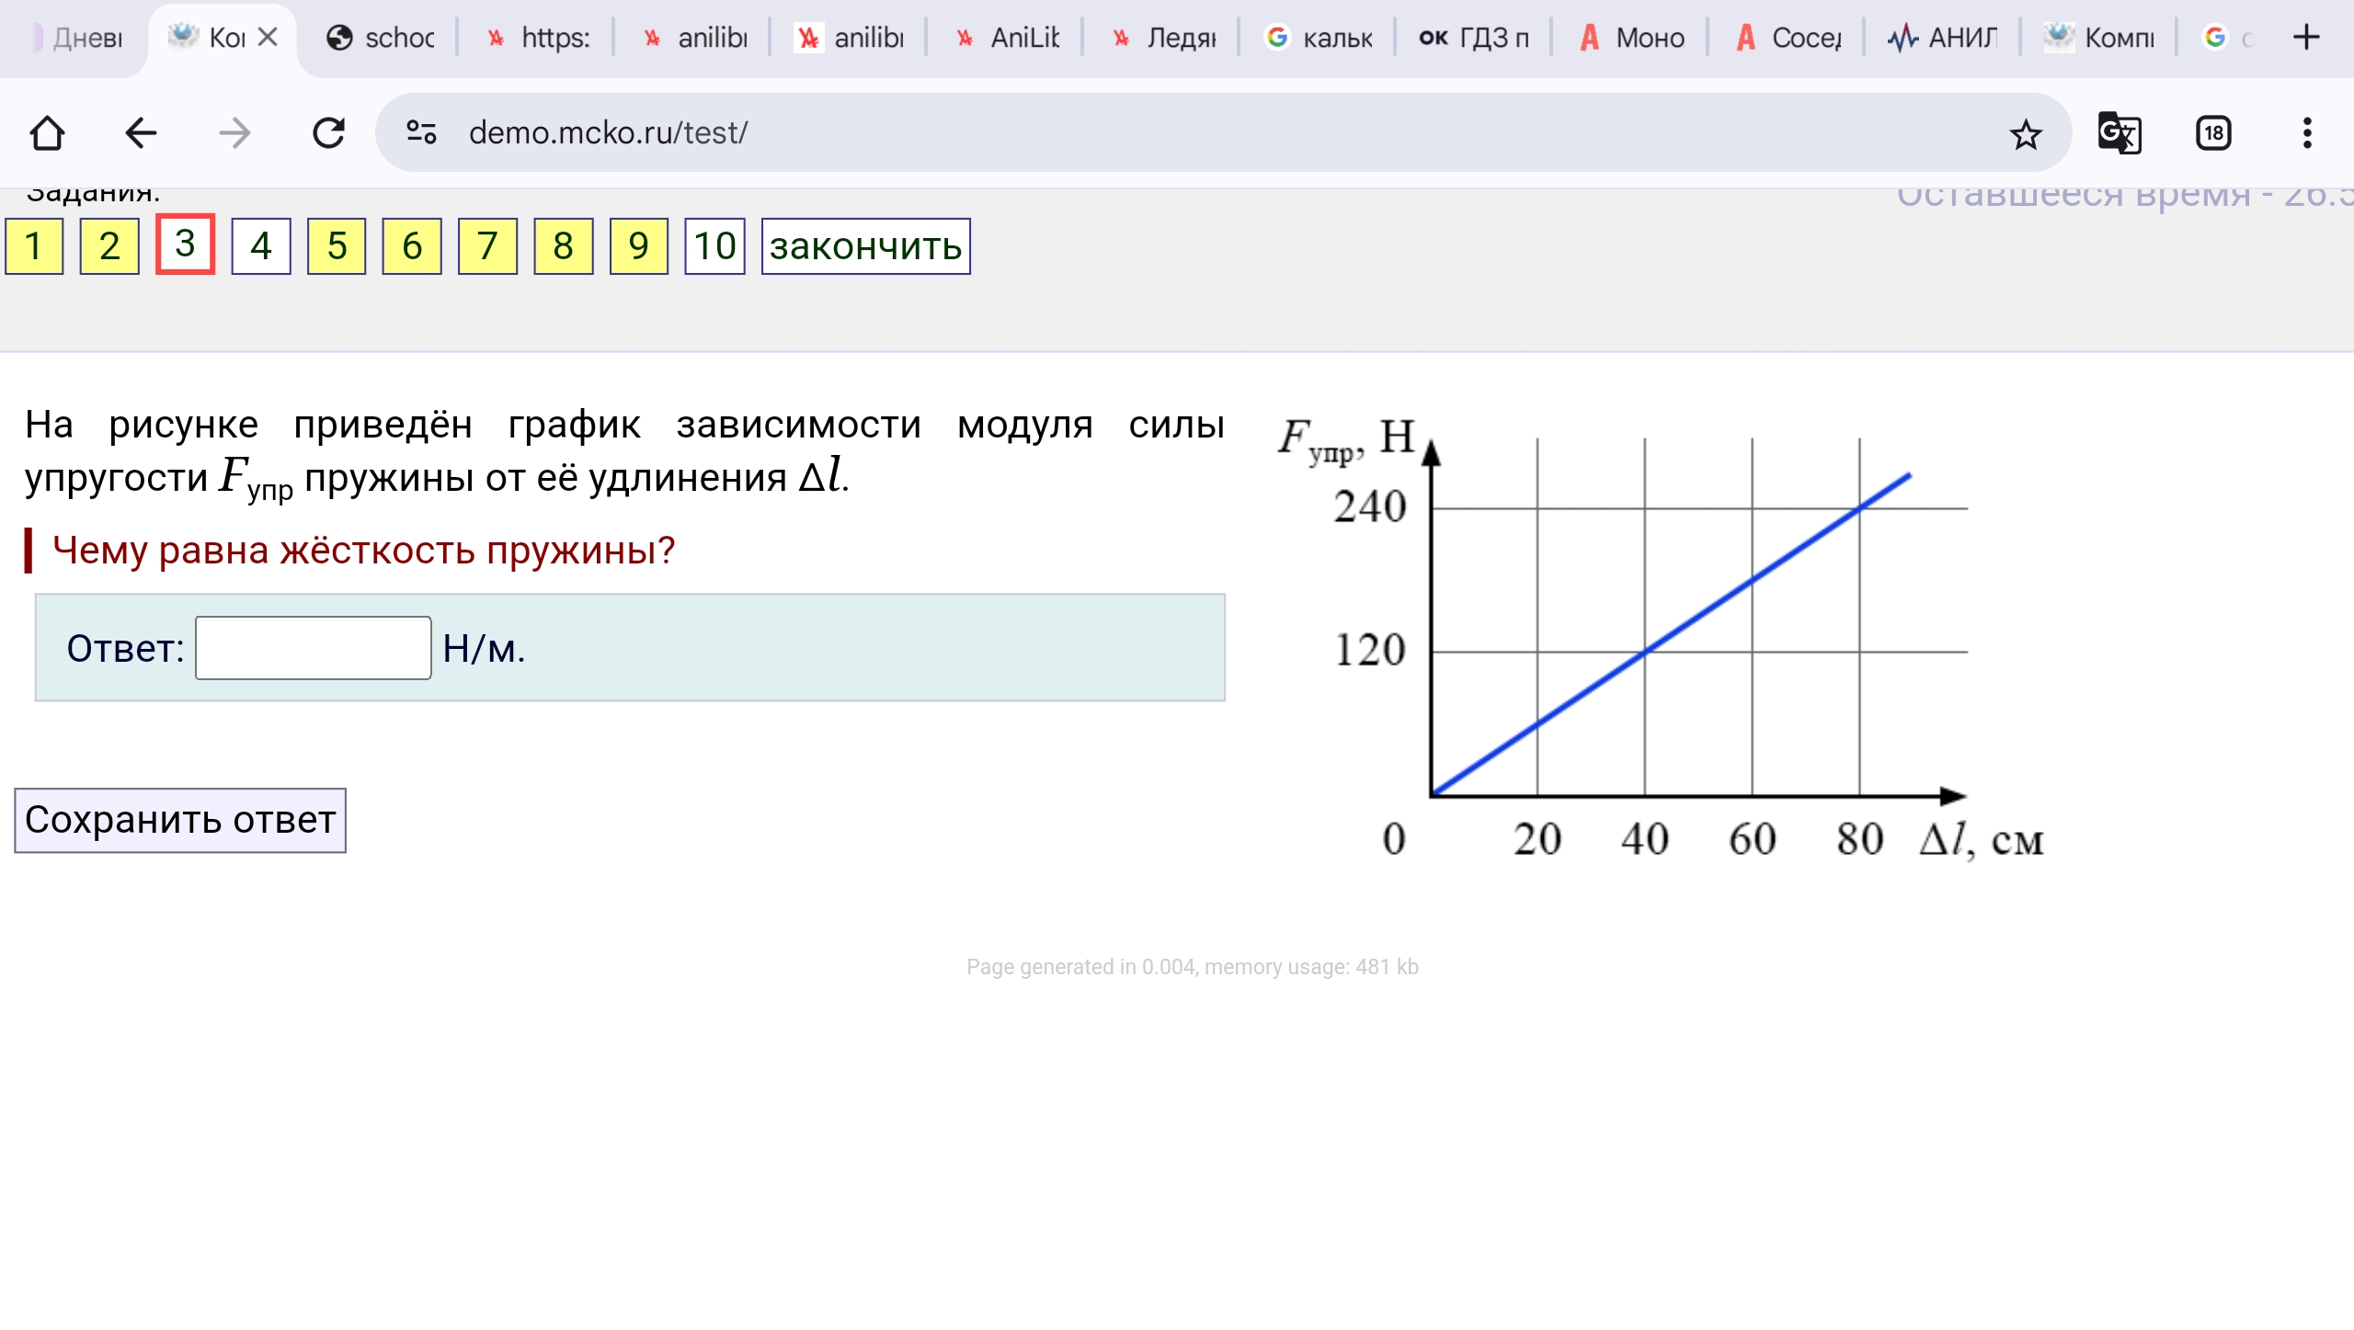Open the browser three-dot menu

pos(2307,132)
